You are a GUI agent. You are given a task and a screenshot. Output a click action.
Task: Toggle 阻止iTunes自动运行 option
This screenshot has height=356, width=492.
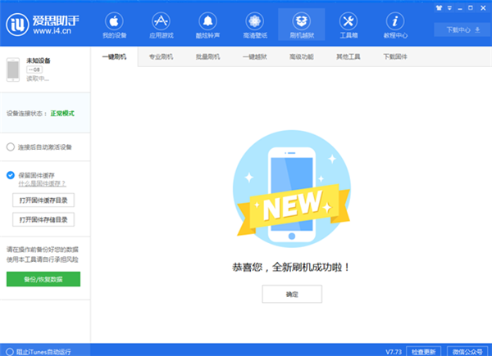coord(10,351)
